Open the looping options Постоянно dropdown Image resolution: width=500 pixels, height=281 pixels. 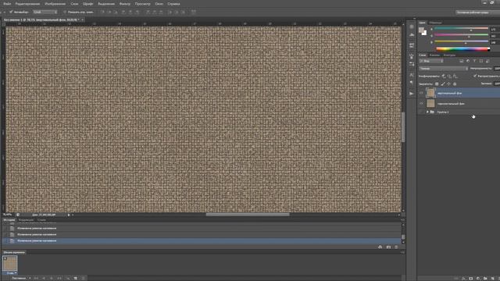click(x=20, y=278)
